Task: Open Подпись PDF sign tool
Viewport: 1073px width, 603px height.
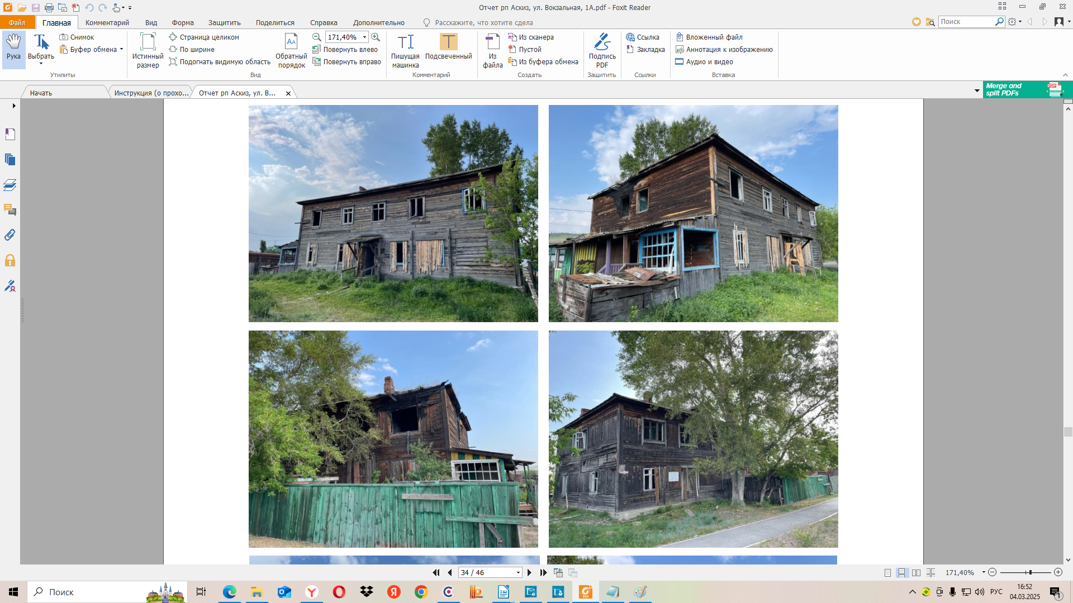Action: point(602,50)
